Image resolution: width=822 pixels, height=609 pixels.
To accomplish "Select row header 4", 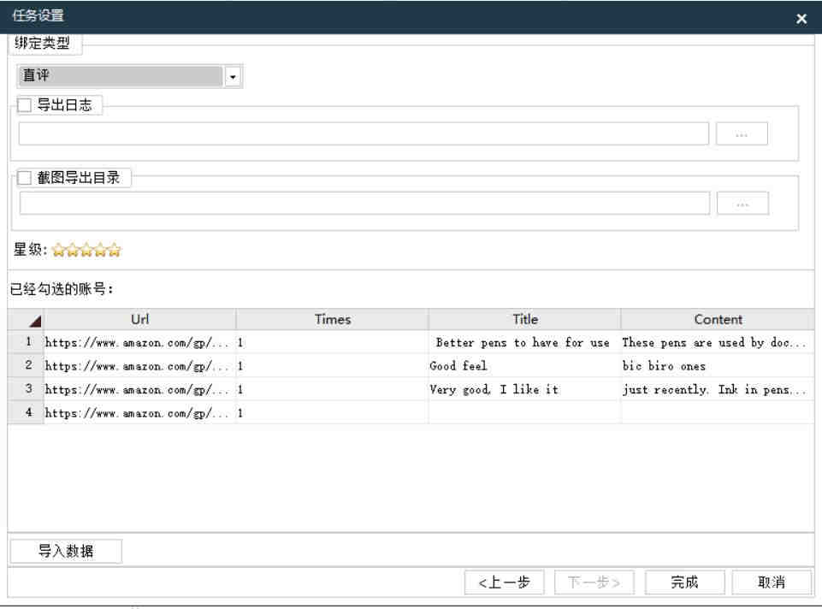I will point(26,412).
